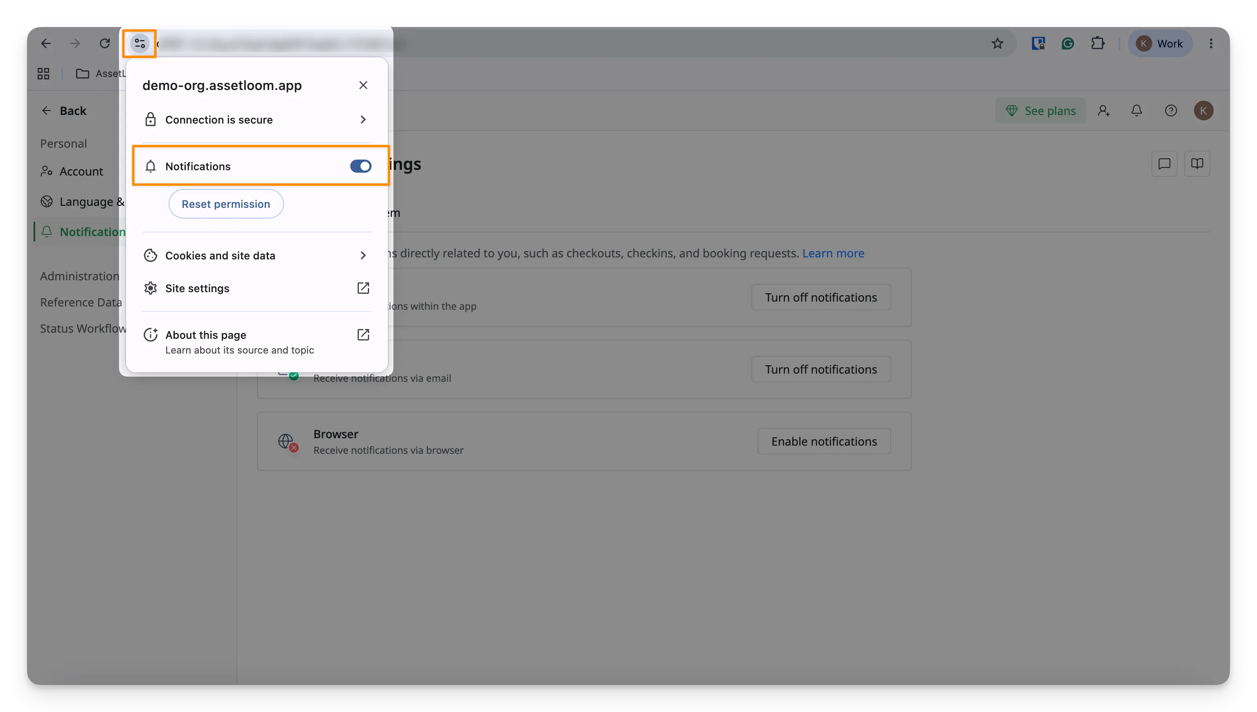The image size is (1257, 712).
Task: Select Notification item in sidebar
Action: [83, 232]
